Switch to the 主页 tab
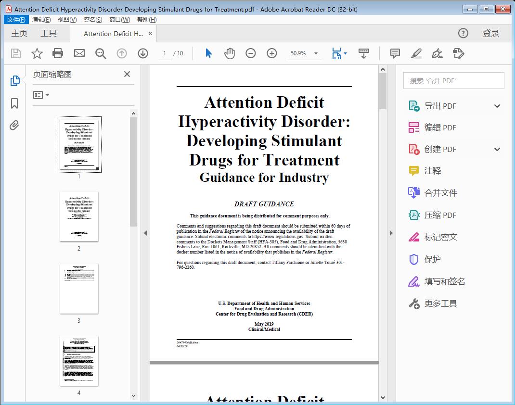The height and width of the screenshot is (405, 515). pyautogui.click(x=19, y=33)
